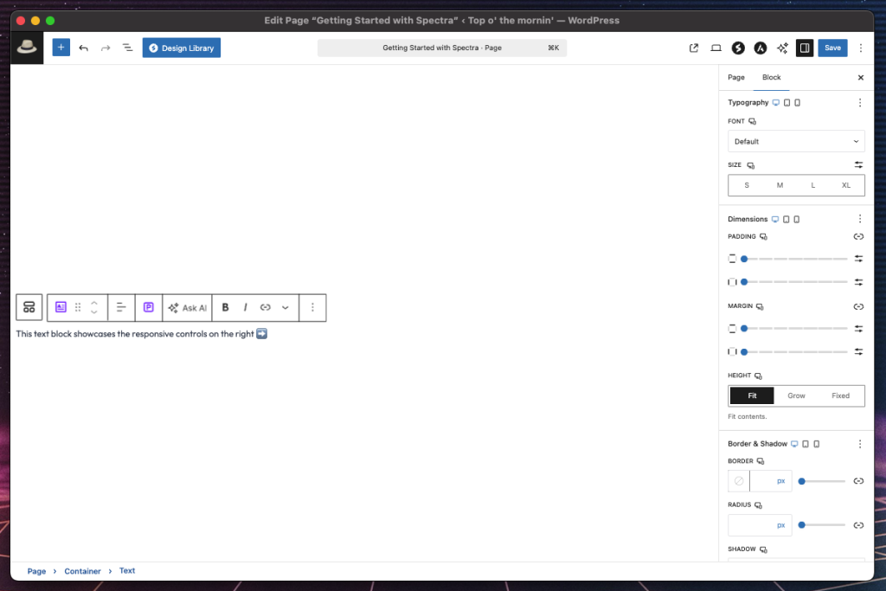Click the Border width slider
Image resolution: width=886 pixels, height=591 pixels.
click(x=822, y=481)
